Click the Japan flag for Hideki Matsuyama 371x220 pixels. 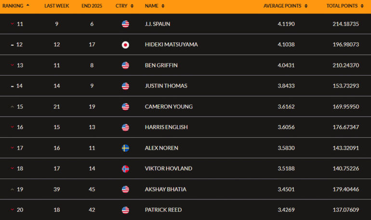point(125,45)
